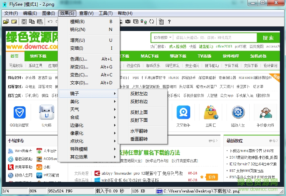The image size is (286, 196).
Task: Click the search keyword input field
Action: (214, 38)
